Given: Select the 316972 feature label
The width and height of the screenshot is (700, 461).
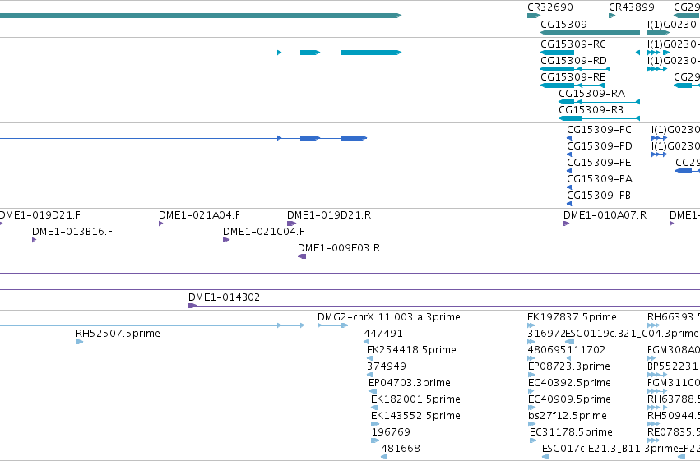Looking at the screenshot, I should point(546,334).
